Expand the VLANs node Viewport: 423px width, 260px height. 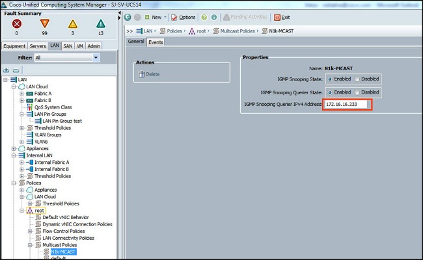point(21,142)
